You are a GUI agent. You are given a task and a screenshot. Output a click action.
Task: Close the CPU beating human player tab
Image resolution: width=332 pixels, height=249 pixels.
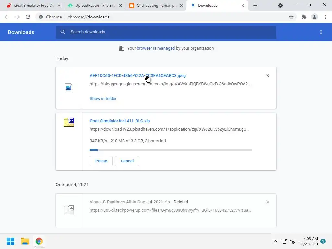tap(182, 6)
